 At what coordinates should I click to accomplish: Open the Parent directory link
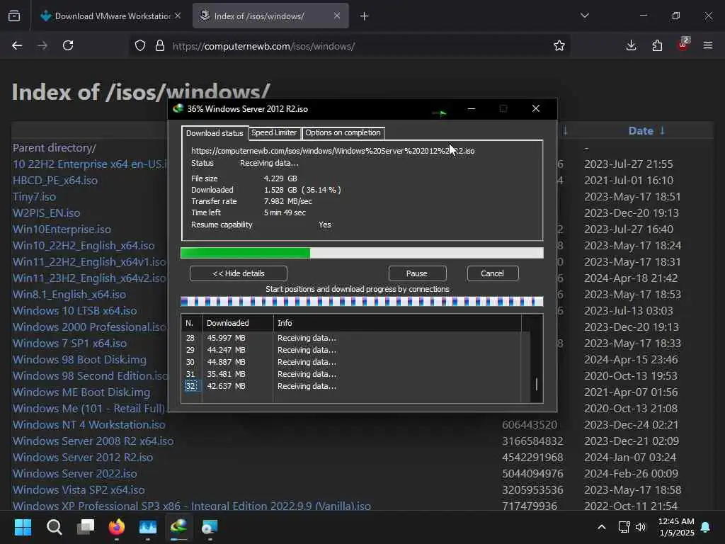55,147
